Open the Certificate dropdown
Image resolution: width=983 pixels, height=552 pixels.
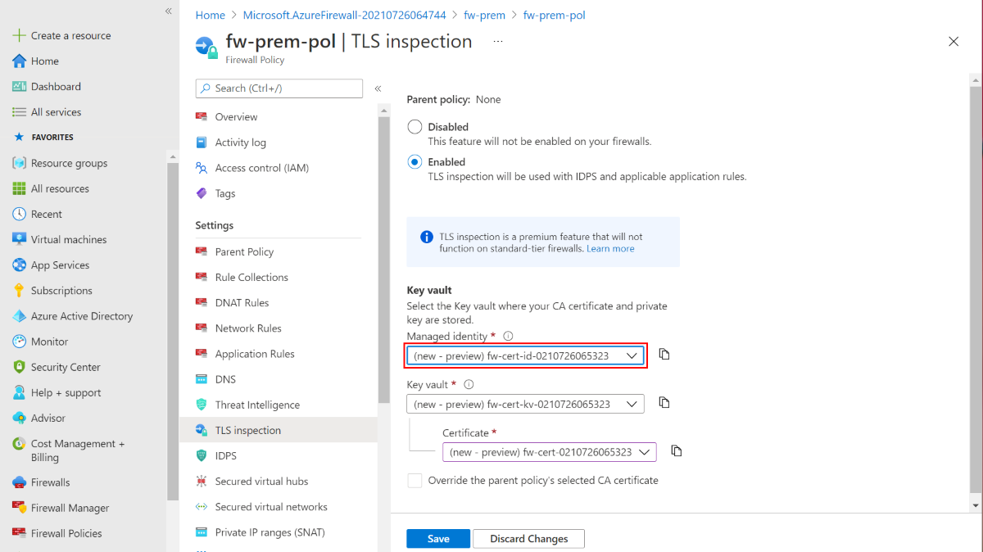pos(549,452)
